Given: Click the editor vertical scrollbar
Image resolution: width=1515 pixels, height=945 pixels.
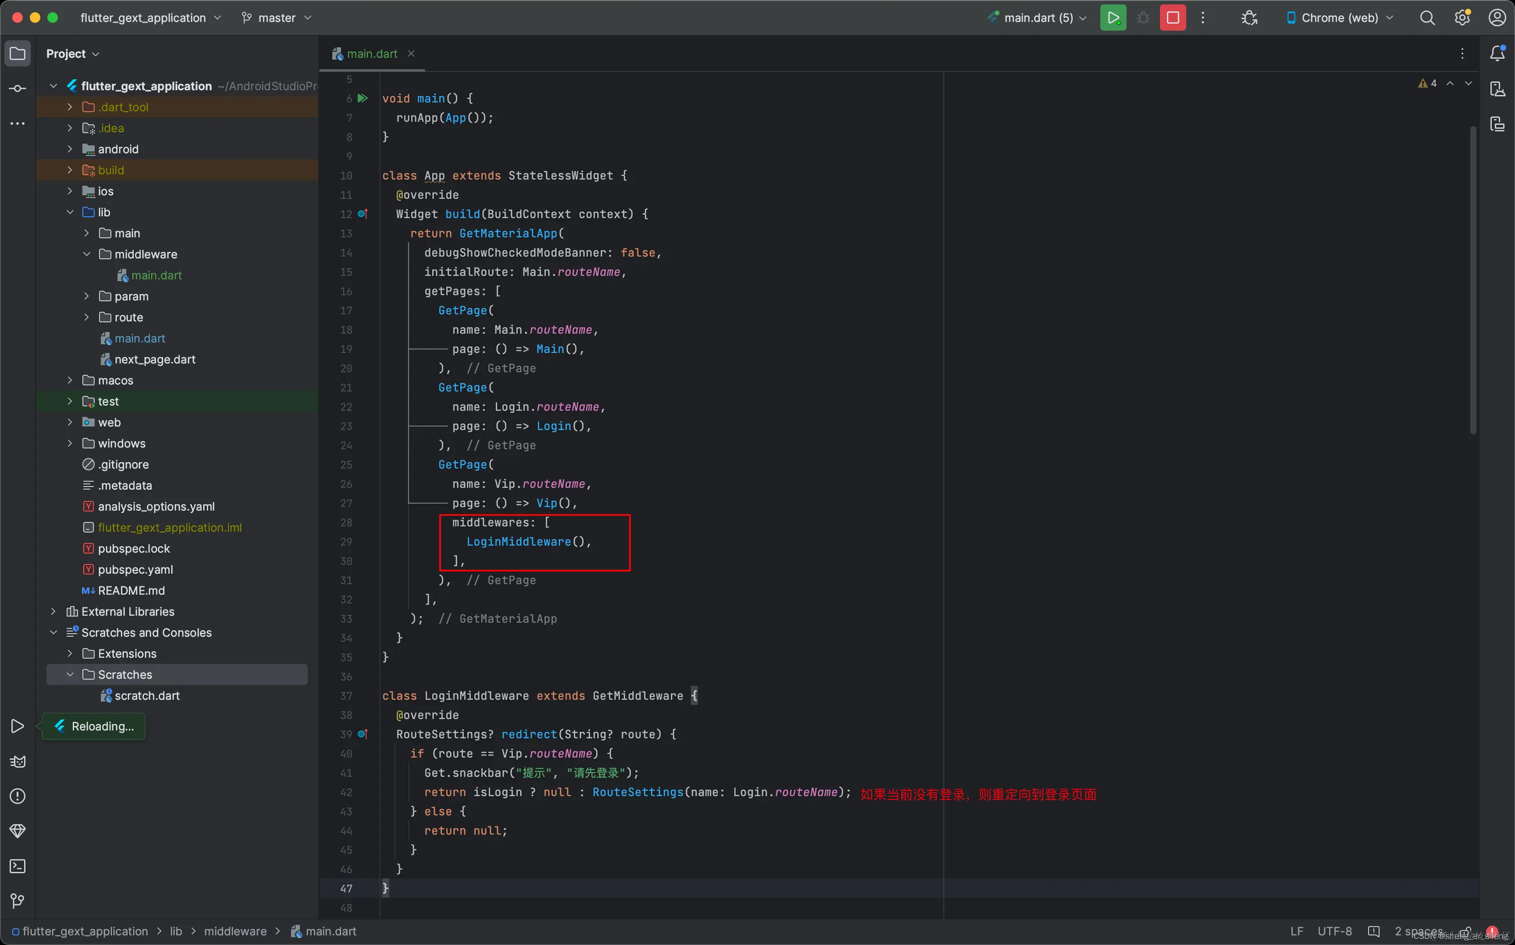Looking at the screenshot, I should [x=1472, y=279].
